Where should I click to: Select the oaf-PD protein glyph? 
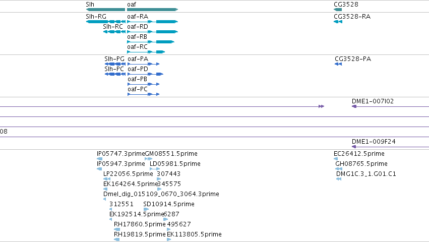point(145,74)
